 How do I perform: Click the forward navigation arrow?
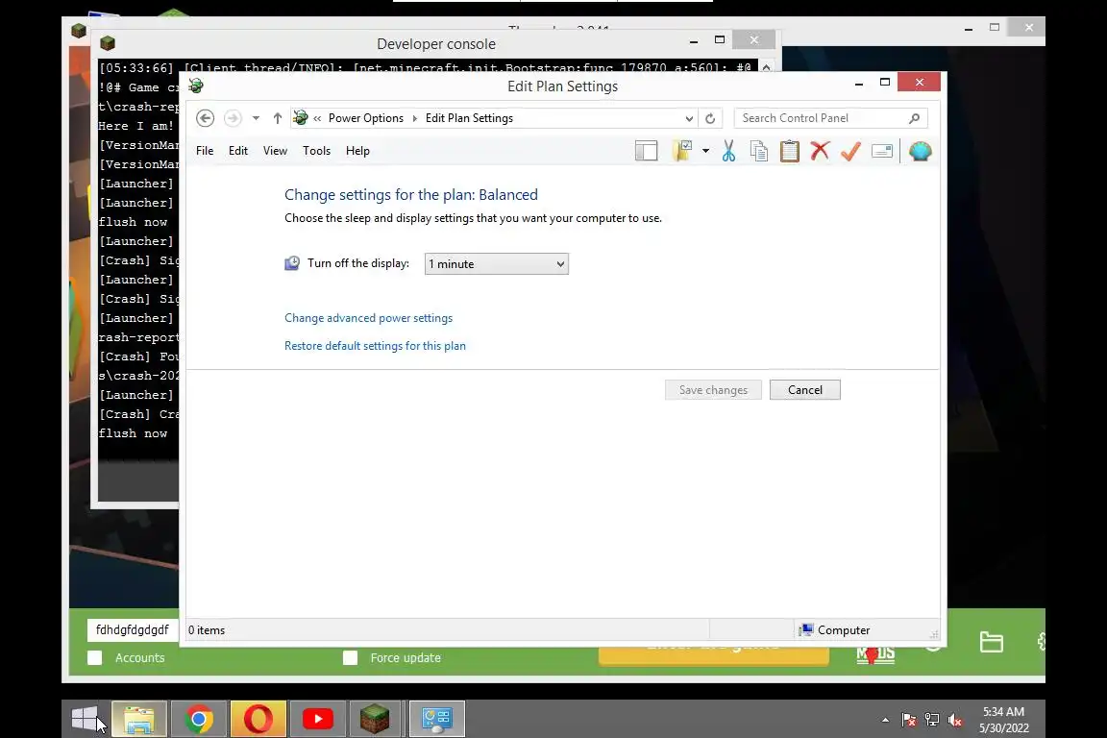(x=233, y=118)
